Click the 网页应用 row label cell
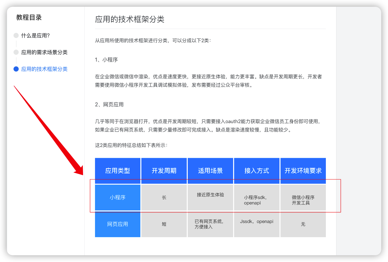 point(118,224)
